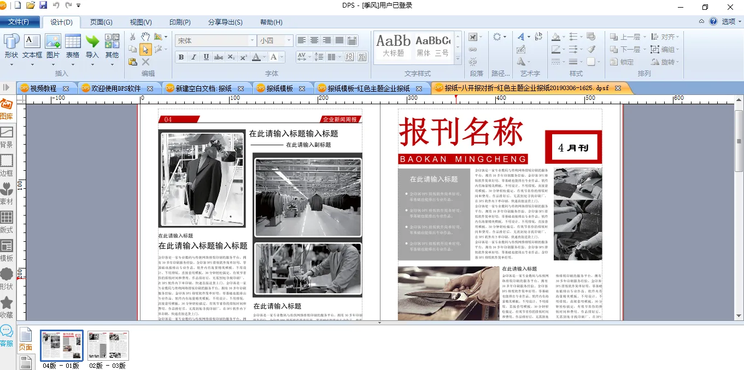Open the 客服 customer service chat

click(7, 335)
